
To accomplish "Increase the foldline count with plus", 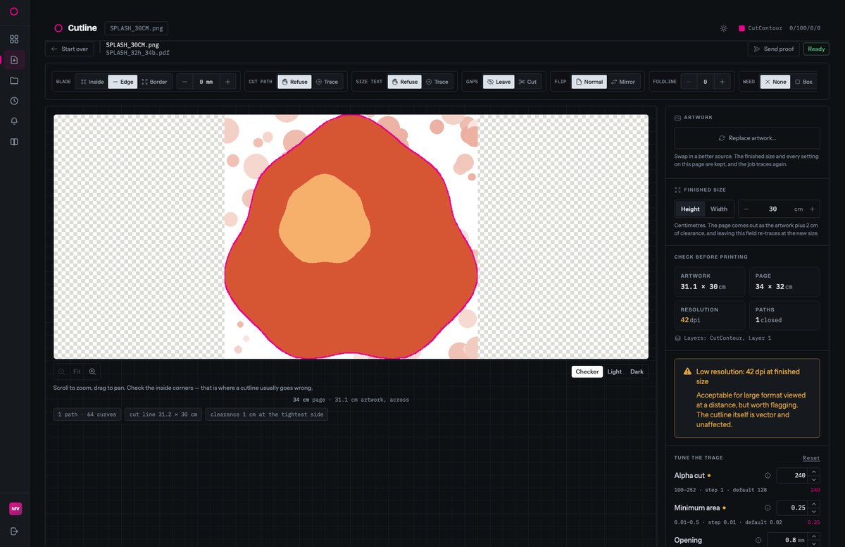I will 722,82.
